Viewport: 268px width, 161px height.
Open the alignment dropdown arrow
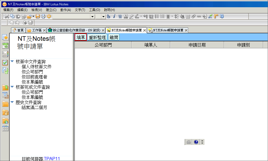pos(172,16)
